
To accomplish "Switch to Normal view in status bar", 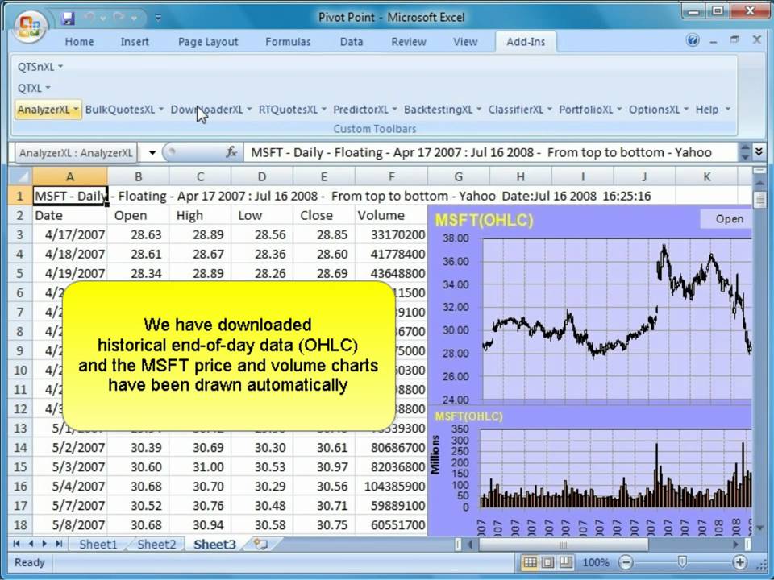I will tap(530, 562).
